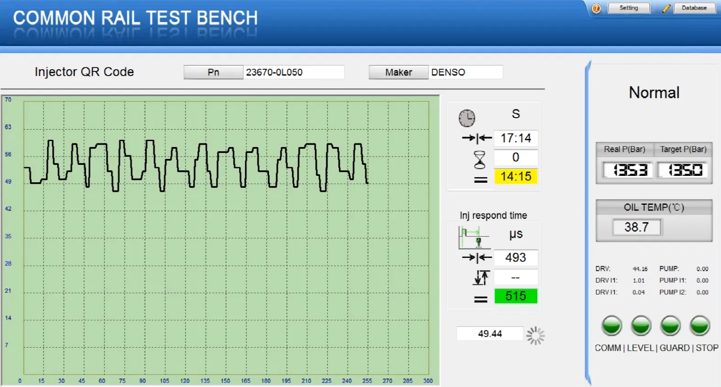Viewport: 721px width, 387px height.
Task: Click the LEVEL green indicator light
Action: 641,326
